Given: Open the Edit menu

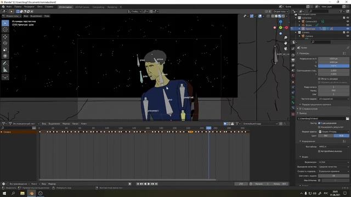Looking at the screenshot, I should 18,7.
